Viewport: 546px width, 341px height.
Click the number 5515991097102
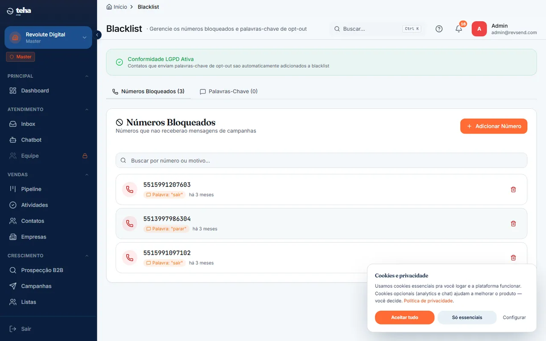[x=167, y=253]
